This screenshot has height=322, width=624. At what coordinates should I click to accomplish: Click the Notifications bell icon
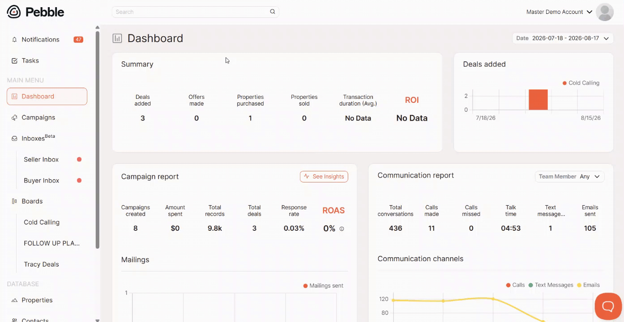(x=14, y=39)
